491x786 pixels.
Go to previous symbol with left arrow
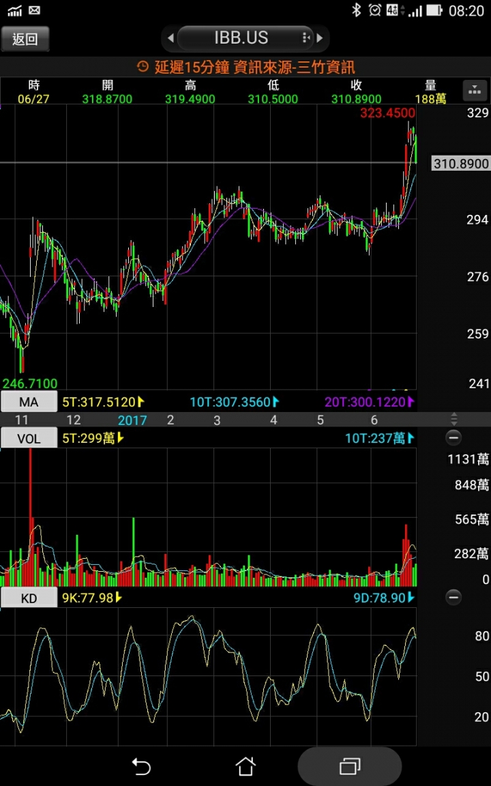[x=170, y=38]
